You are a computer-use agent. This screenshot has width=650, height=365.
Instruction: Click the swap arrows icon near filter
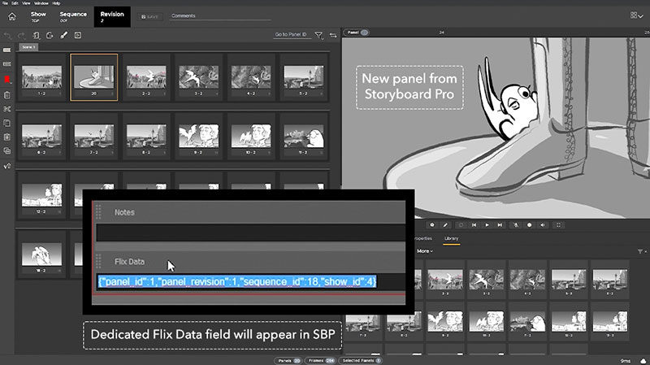tap(333, 36)
